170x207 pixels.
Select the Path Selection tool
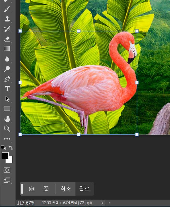tap(7, 99)
